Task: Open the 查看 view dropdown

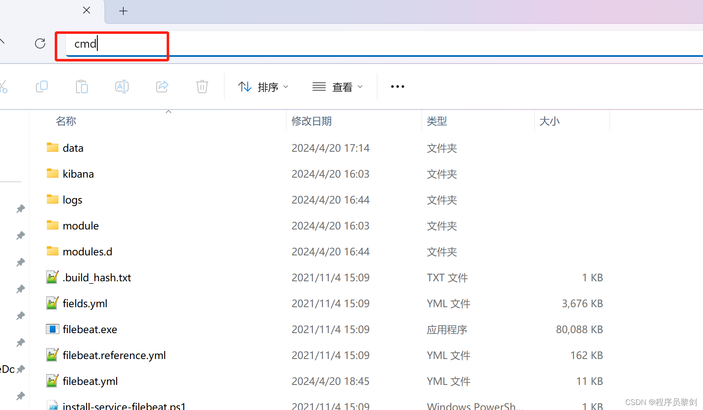Action: (x=338, y=87)
